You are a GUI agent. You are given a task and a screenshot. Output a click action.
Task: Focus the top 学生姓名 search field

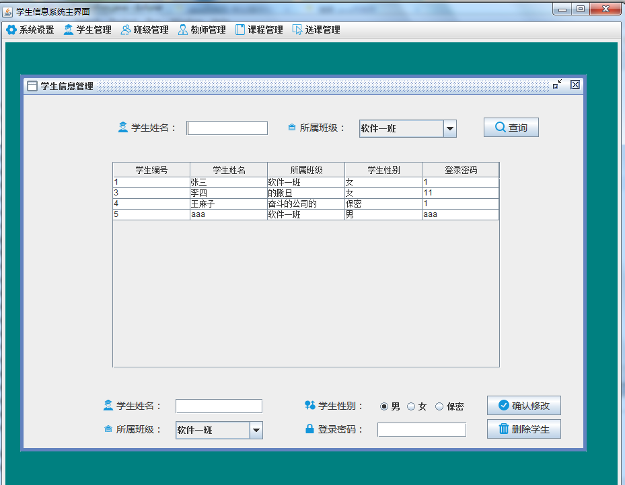(227, 128)
